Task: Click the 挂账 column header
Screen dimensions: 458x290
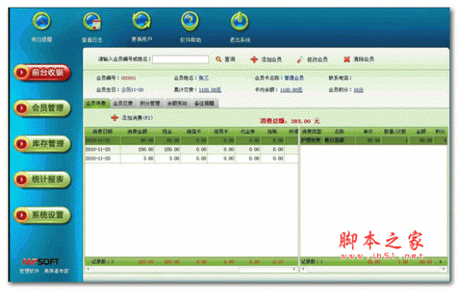Action: point(273,132)
